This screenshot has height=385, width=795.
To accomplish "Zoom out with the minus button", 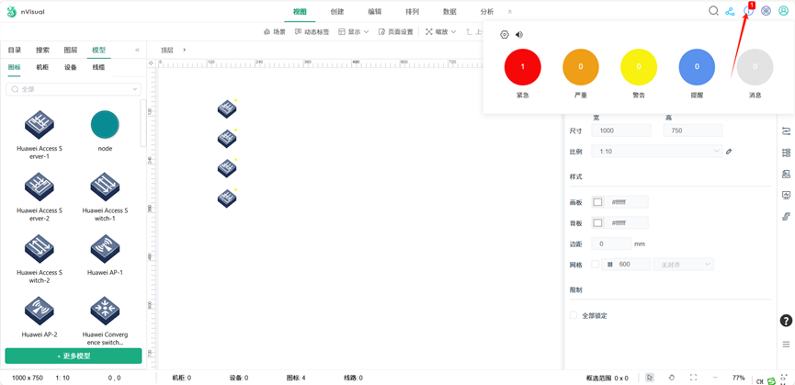I will tap(715, 378).
